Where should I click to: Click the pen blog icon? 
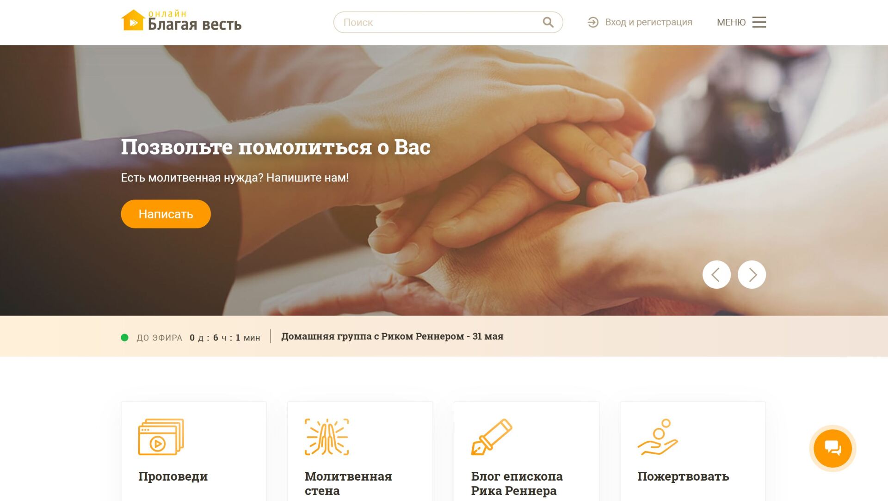(x=492, y=437)
